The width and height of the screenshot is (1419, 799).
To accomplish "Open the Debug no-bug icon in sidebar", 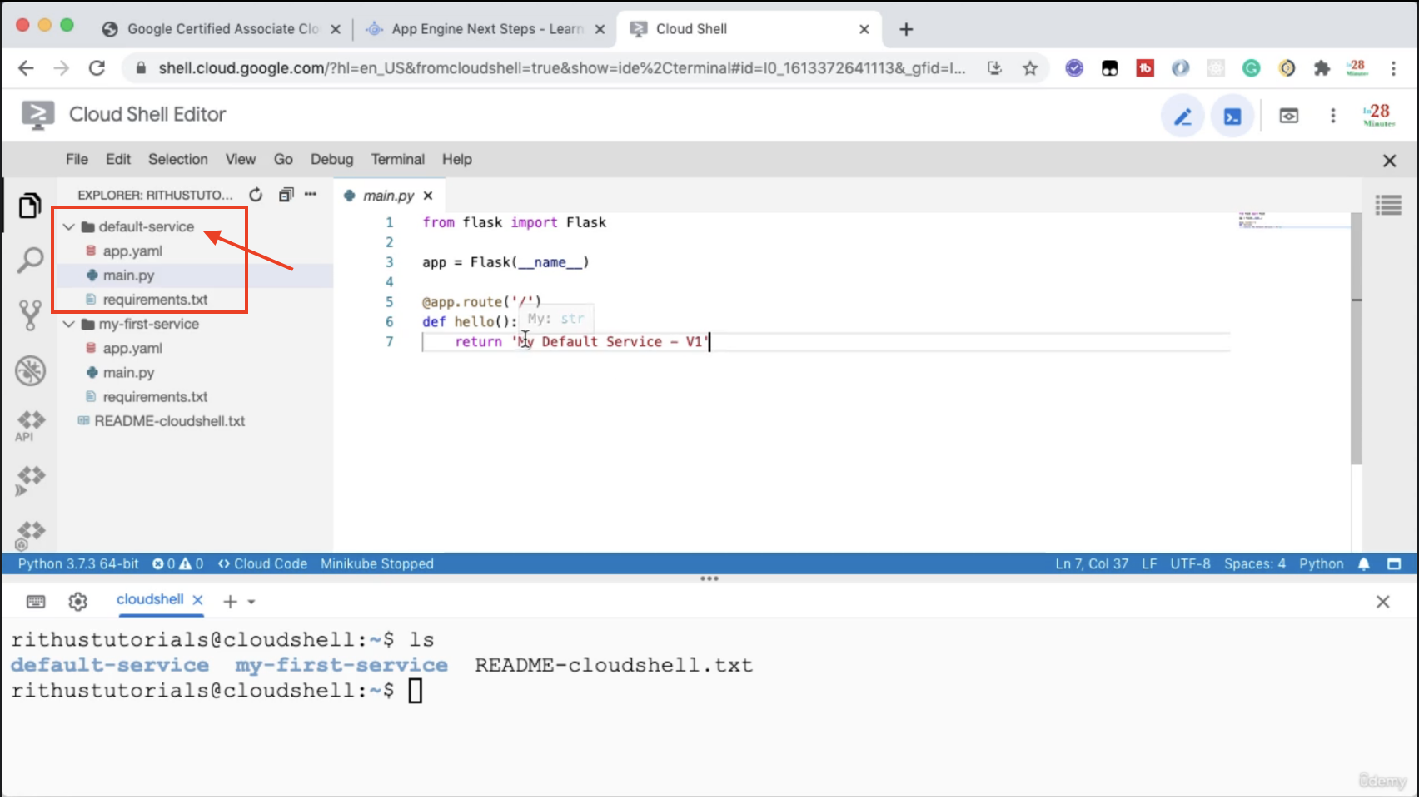I will click(30, 371).
